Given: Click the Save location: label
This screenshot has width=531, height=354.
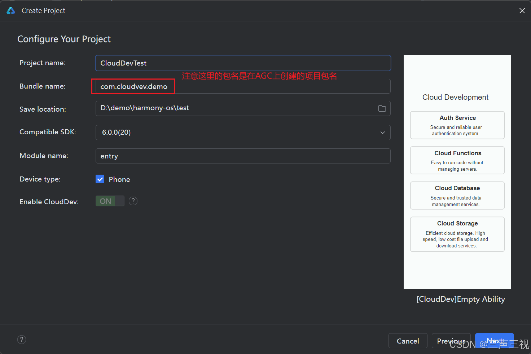Looking at the screenshot, I should 43,109.
